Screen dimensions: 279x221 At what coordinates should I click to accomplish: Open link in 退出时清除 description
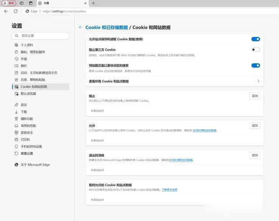coord(181,160)
